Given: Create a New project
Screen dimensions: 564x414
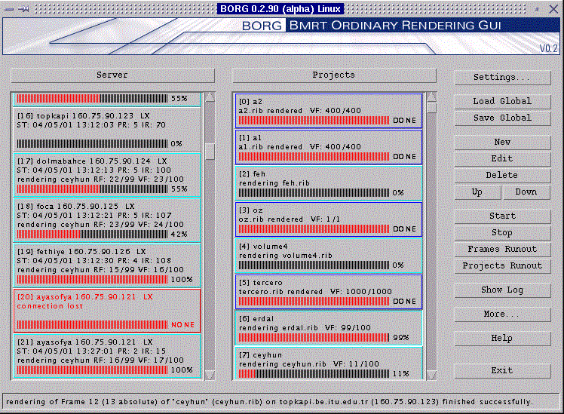Looking at the screenshot, I should point(501,142).
